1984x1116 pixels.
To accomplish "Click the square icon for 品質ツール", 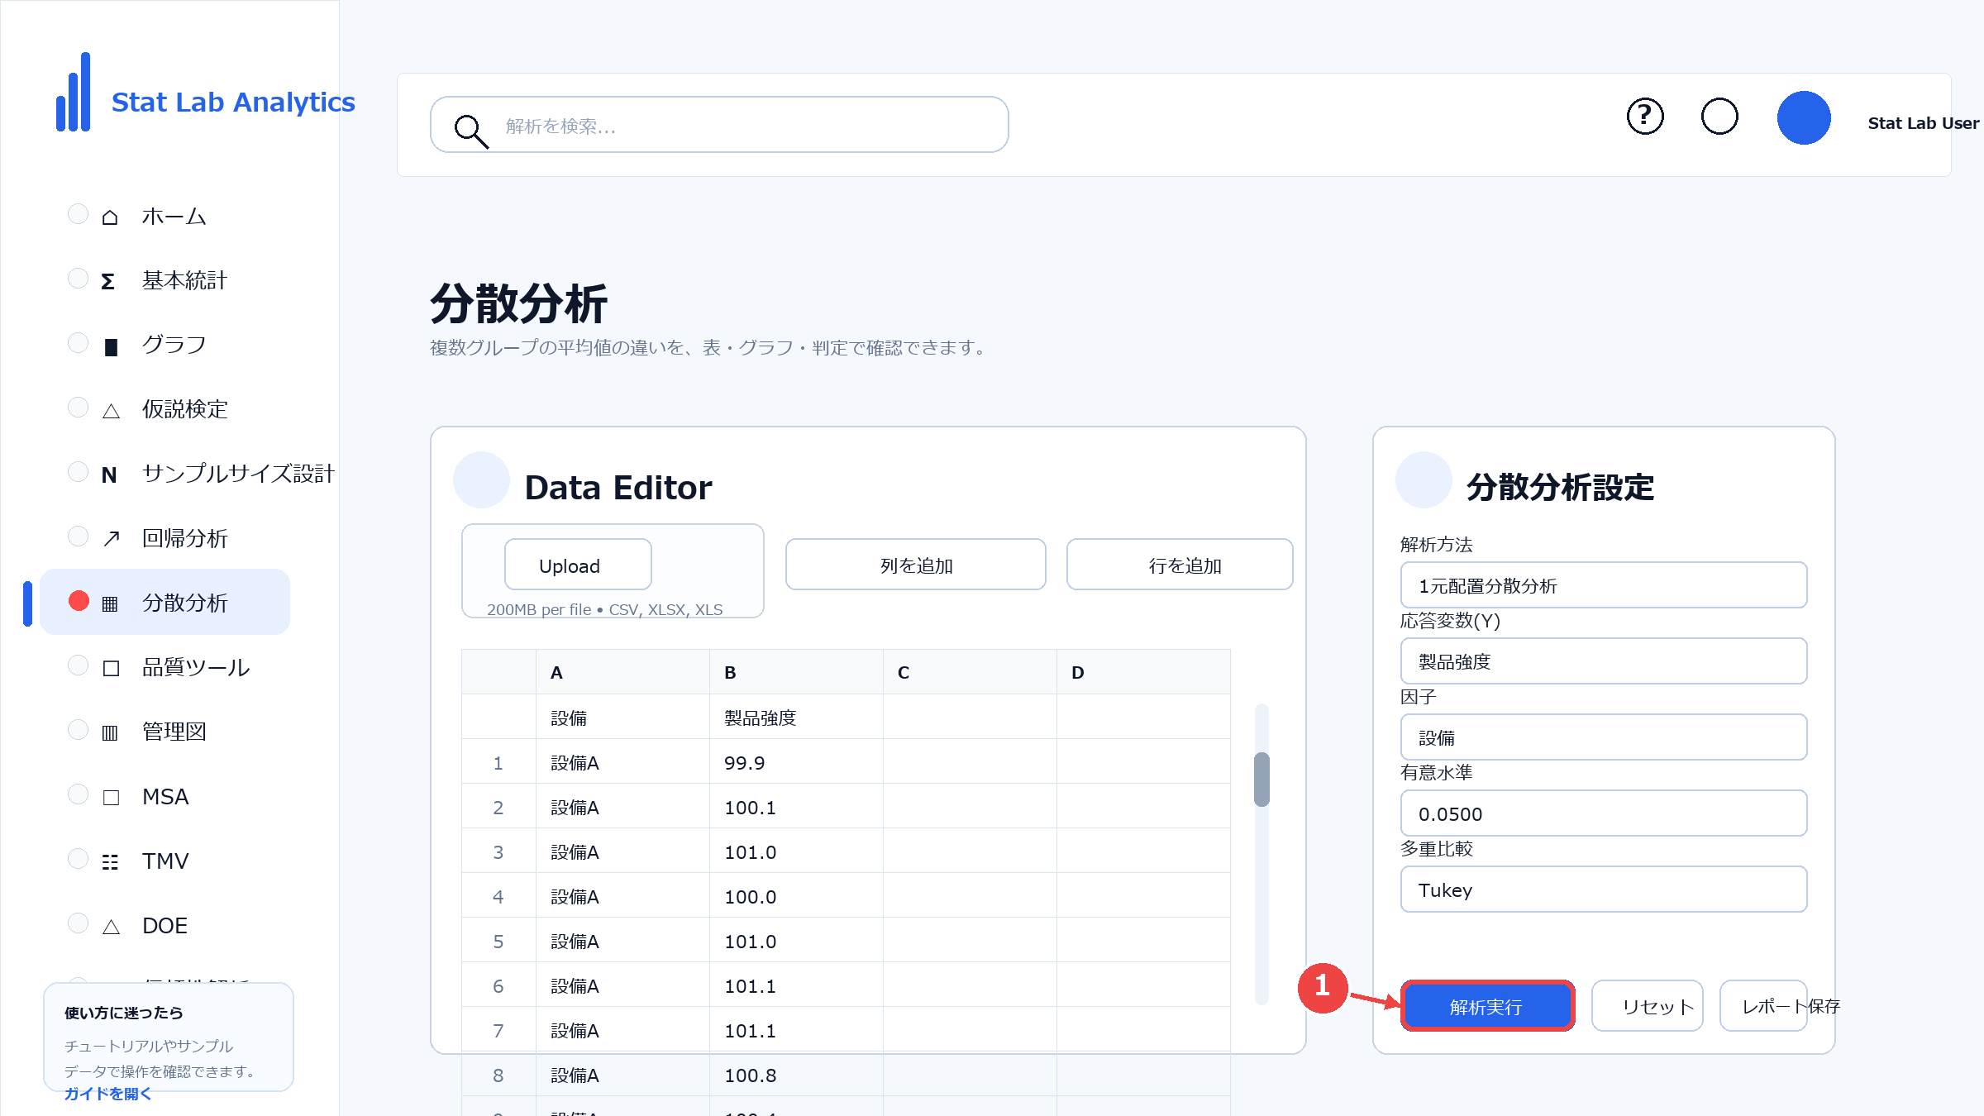I will pyautogui.click(x=111, y=669).
